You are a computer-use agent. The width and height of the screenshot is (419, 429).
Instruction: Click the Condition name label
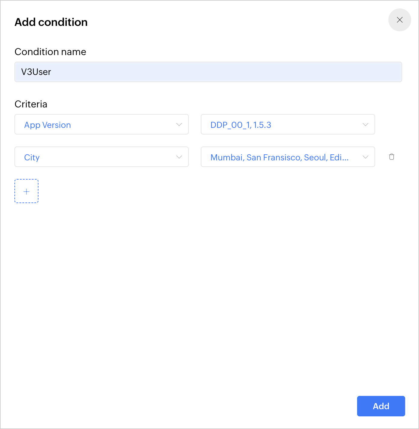click(x=50, y=52)
